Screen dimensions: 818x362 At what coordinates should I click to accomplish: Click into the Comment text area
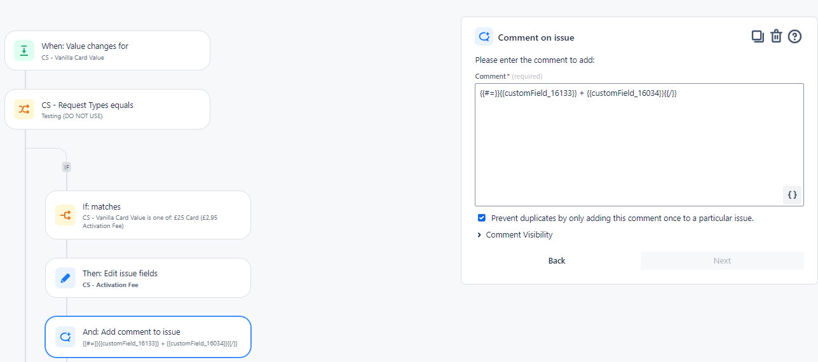click(x=639, y=145)
